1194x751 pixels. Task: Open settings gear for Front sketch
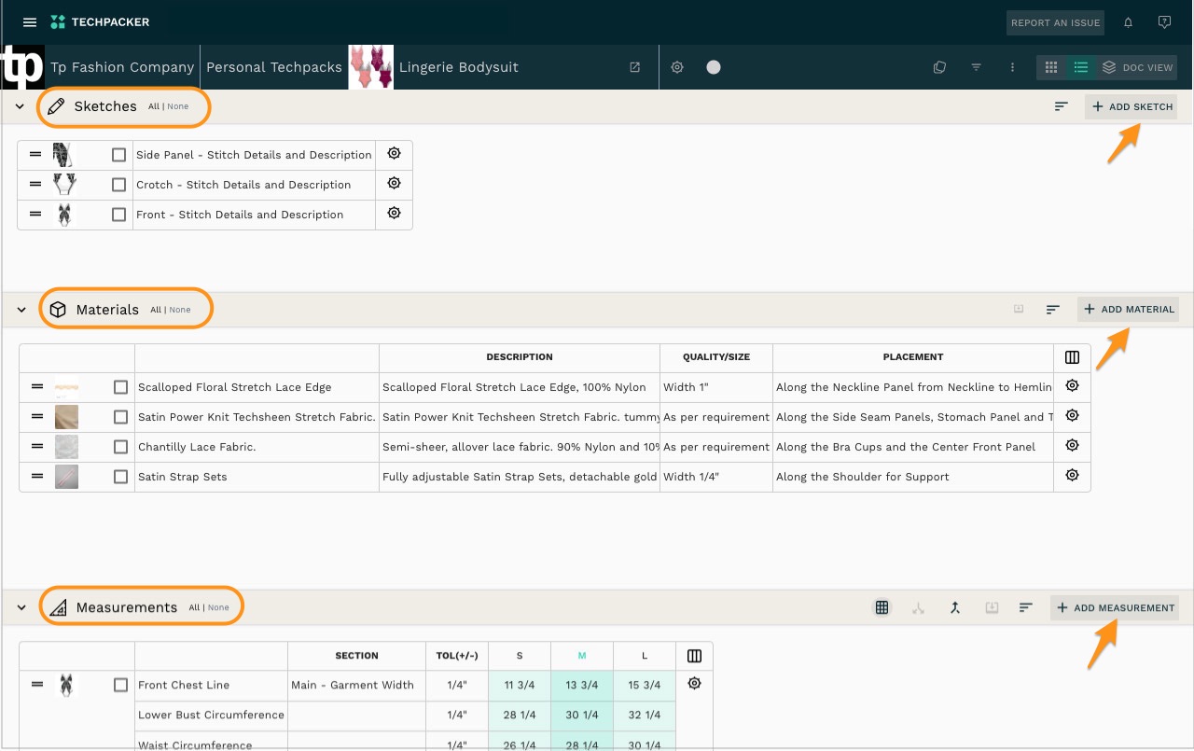tap(394, 214)
